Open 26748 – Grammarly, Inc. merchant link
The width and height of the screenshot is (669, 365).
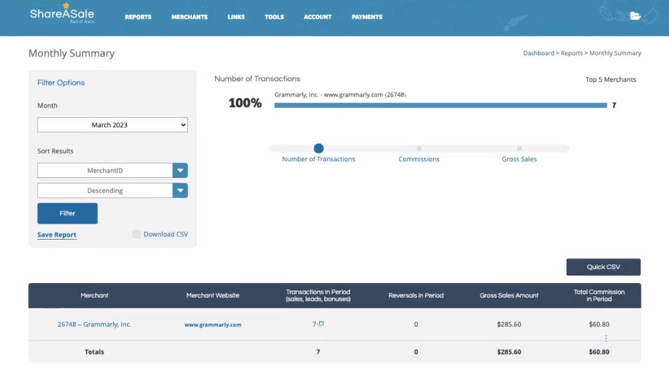(x=94, y=324)
